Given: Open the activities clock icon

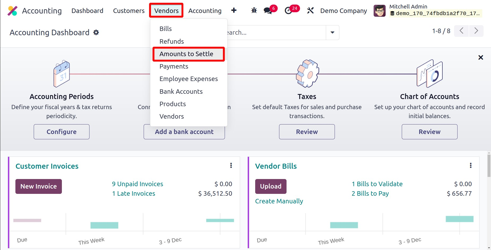Looking at the screenshot, I should pyautogui.click(x=288, y=11).
